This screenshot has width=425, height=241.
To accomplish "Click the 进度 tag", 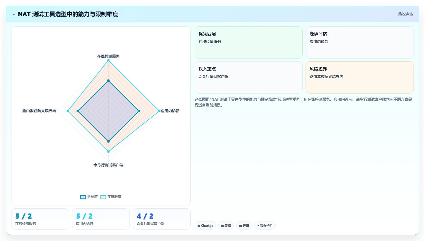I will tap(244, 226).
